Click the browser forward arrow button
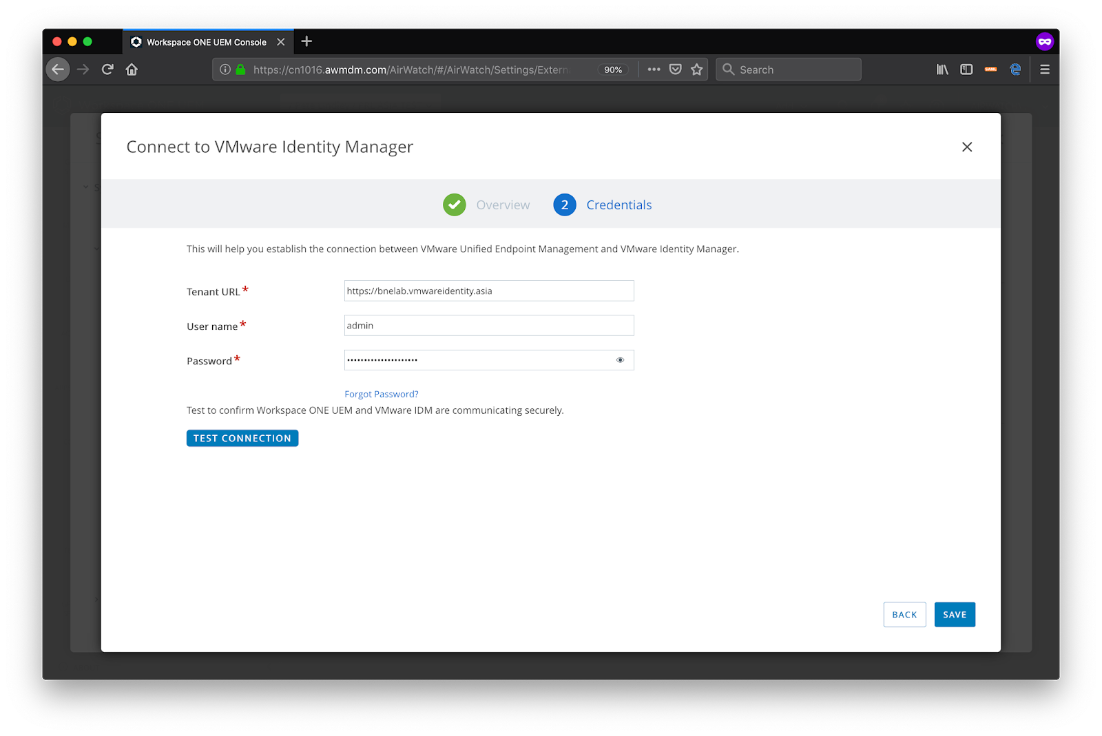The width and height of the screenshot is (1102, 736). pos(83,70)
